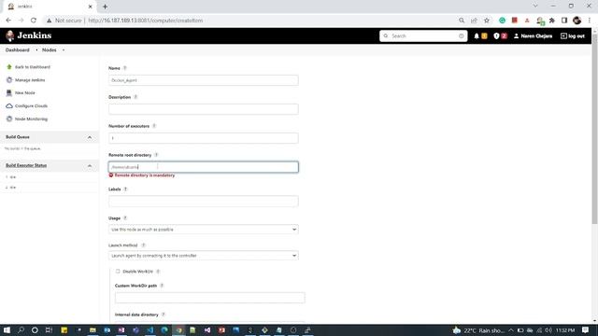Go to Dashboard breadcrumb
This screenshot has height=336, width=598.
tap(17, 49)
